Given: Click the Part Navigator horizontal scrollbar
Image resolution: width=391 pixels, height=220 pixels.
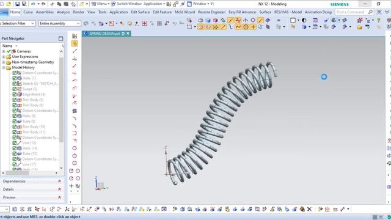Looking at the screenshot, I should [17, 173].
